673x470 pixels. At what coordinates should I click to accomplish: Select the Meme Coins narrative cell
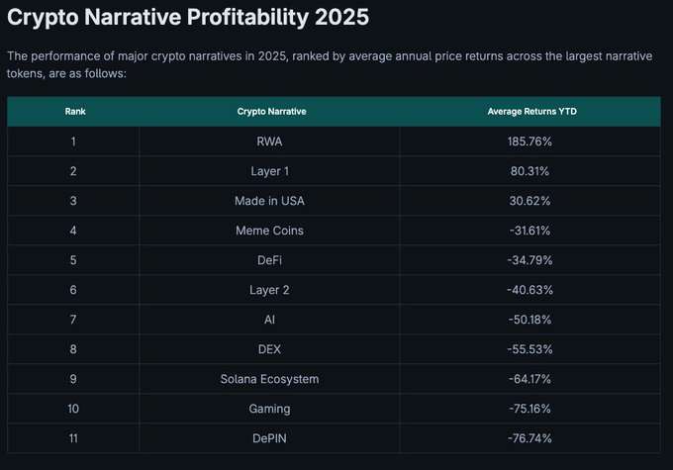269,231
